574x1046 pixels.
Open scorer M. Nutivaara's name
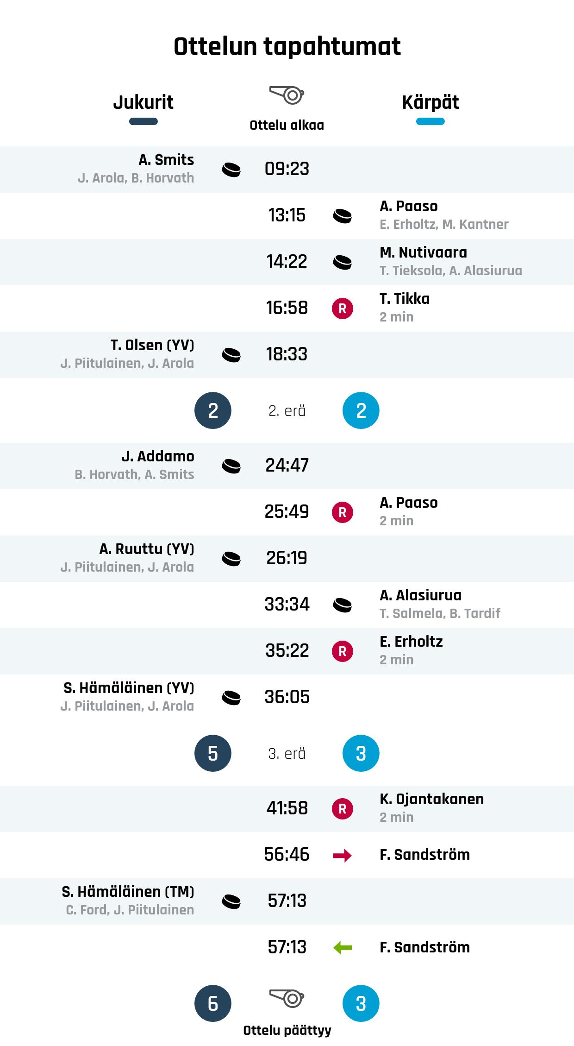coord(423,252)
